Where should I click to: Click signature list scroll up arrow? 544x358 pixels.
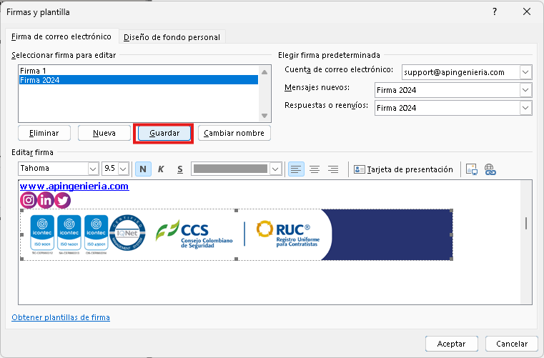(x=264, y=72)
